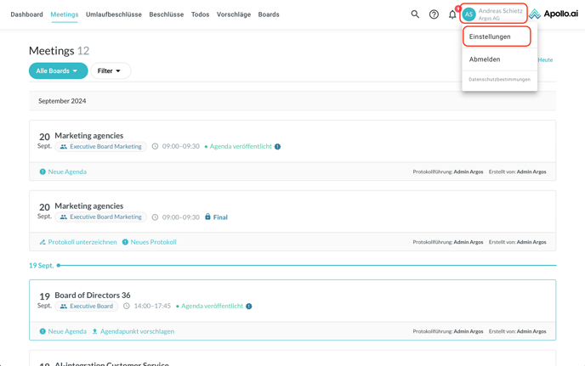585x366 pixels.
Task: Open the Board of Directors 36 meeting
Action: (x=93, y=295)
